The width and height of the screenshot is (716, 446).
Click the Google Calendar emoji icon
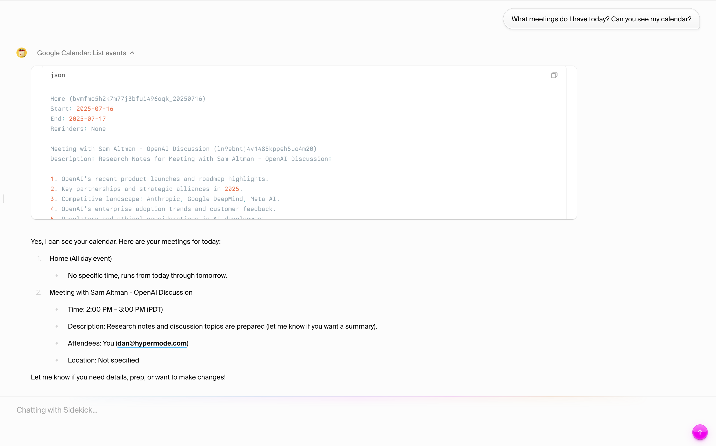point(21,53)
